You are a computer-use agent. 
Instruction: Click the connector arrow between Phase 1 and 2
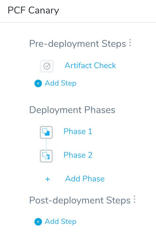pos(46,149)
